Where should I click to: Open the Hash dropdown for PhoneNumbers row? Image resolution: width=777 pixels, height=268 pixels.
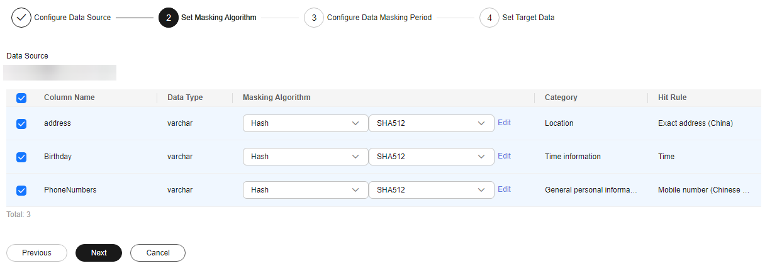point(305,190)
